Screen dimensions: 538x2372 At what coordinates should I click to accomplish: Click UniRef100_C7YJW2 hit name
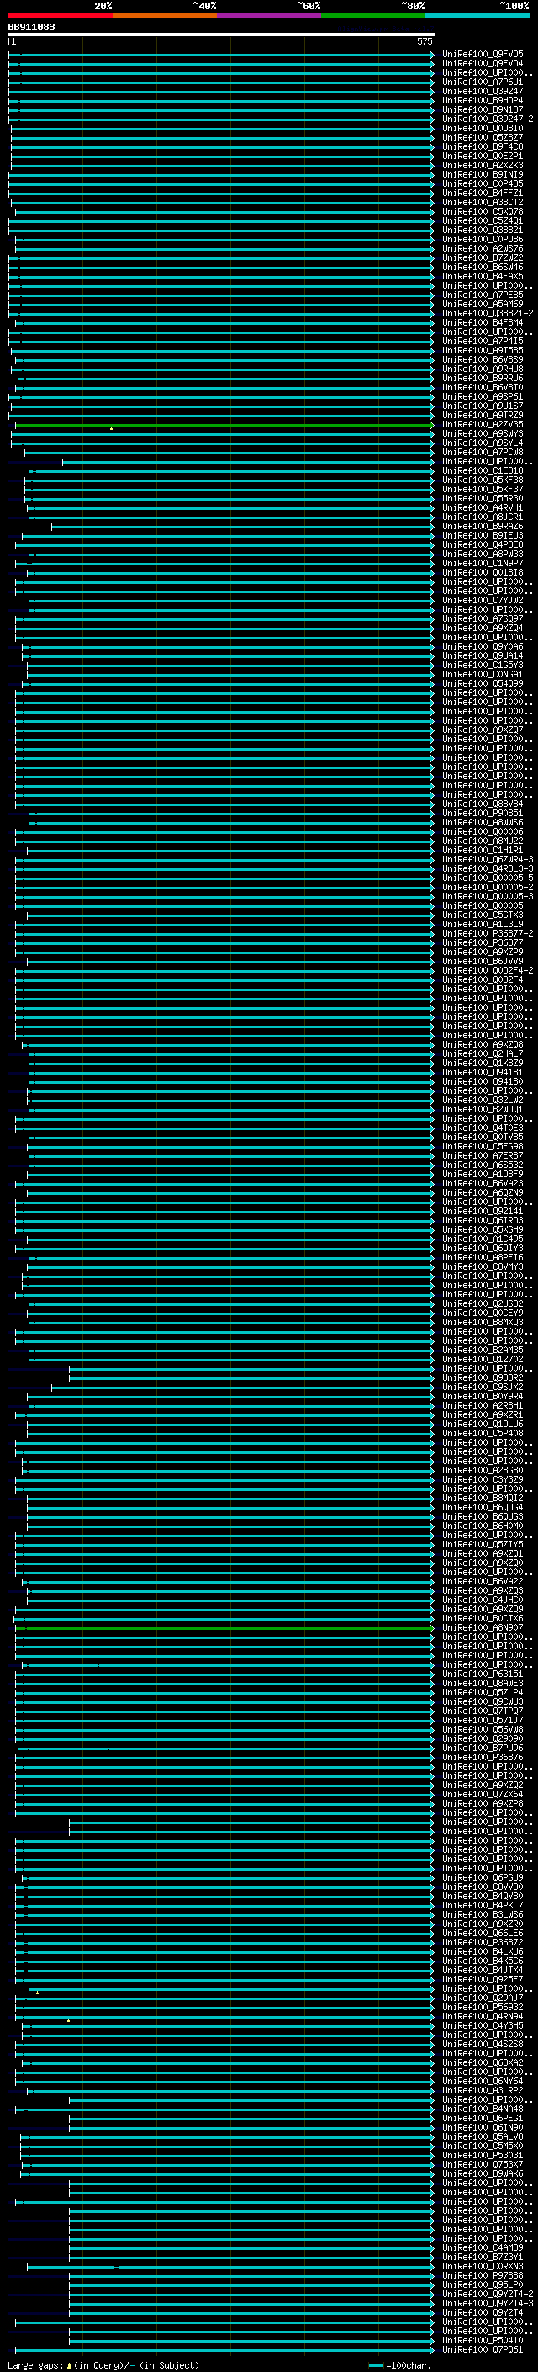(x=483, y=601)
